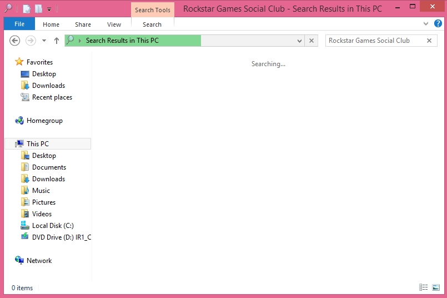This screenshot has height=298, width=447.
Task: Open the Documents folder
Action: tap(49, 167)
